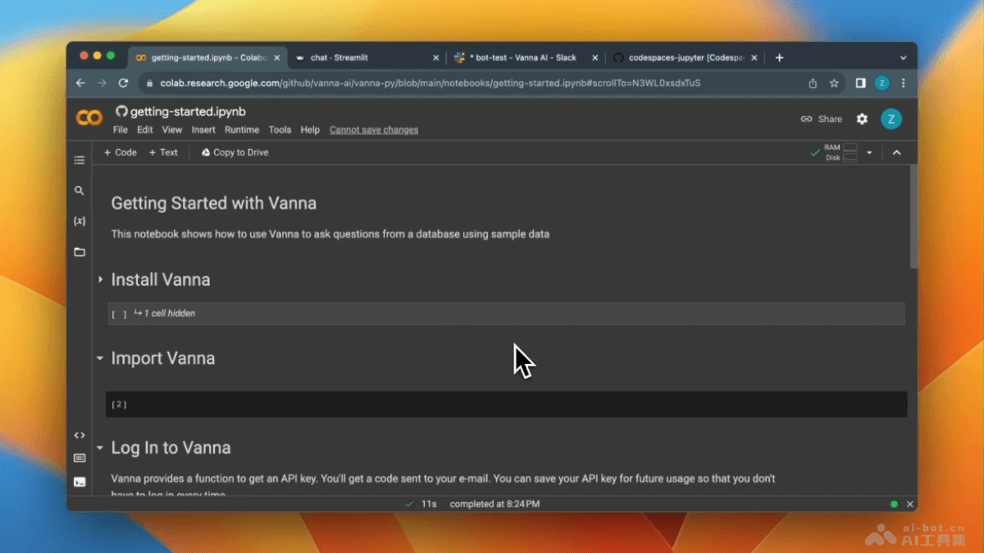Open the Find and replace panel
Image resolution: width=984 pixels, height=553 pixels.
click(80, 190)
